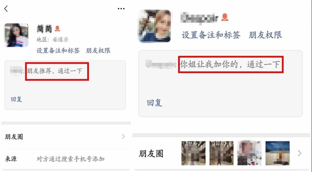The image size is (312, 172).
Task: Open right 设置备注和标签 link
Action: click(211, 35)
